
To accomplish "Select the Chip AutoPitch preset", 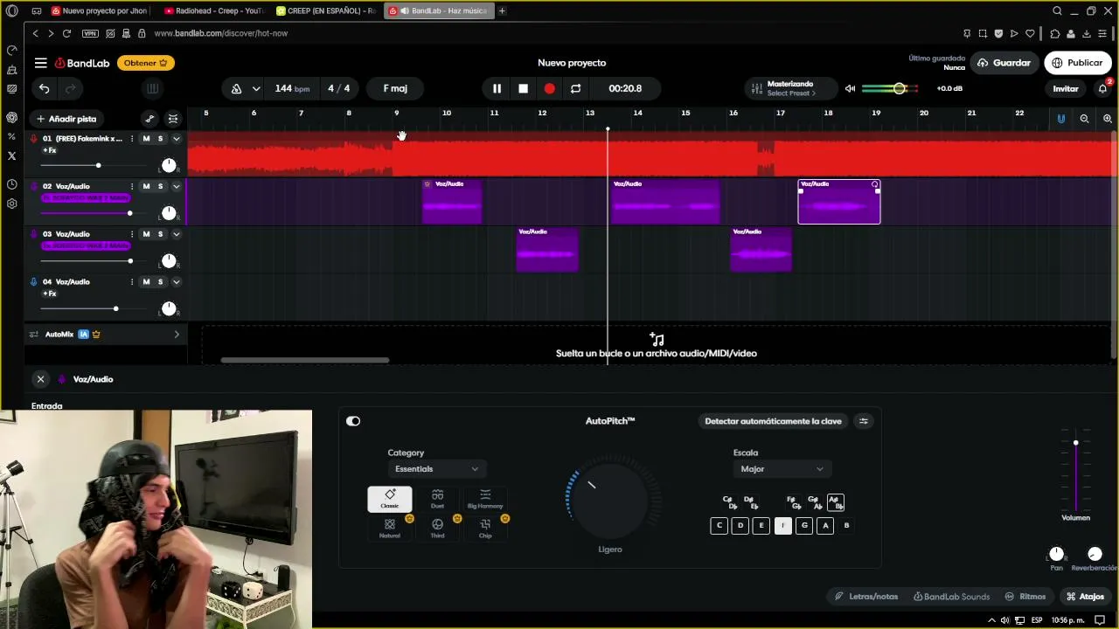I will [485, 529].
